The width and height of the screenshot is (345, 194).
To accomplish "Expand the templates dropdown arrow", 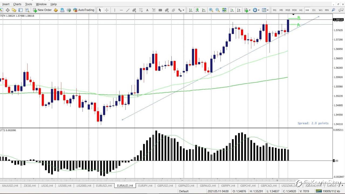I will (268, 10).
